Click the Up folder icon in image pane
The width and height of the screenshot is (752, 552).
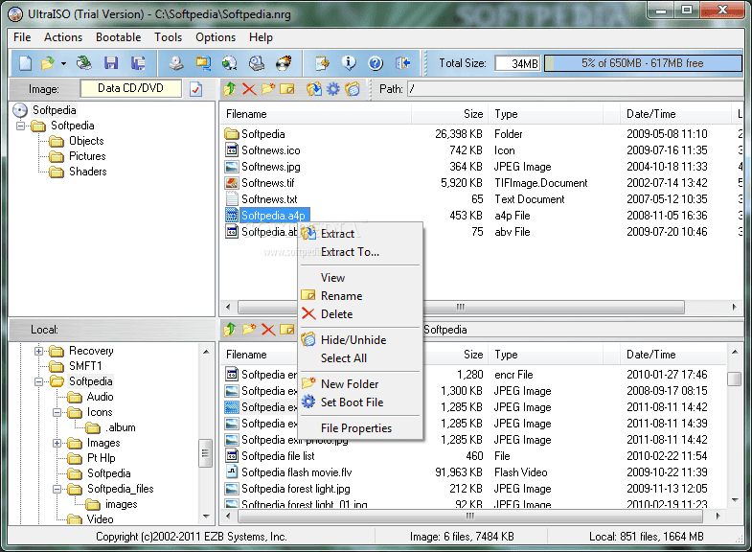point(230,89)
